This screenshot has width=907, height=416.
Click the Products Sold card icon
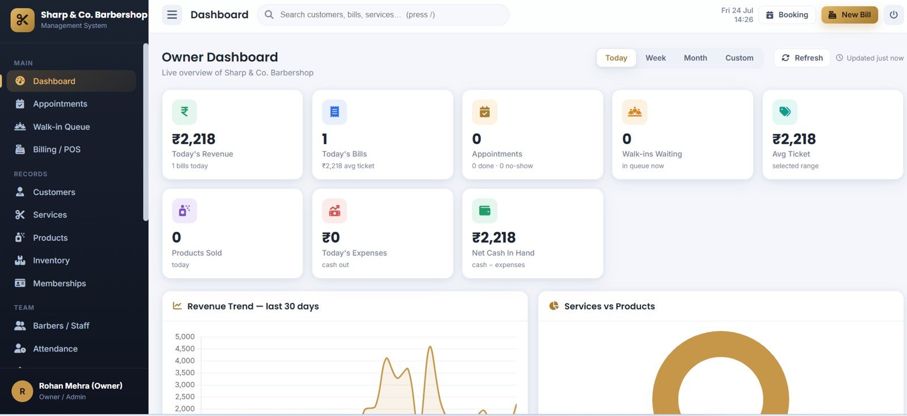click(x=184, y=211)
